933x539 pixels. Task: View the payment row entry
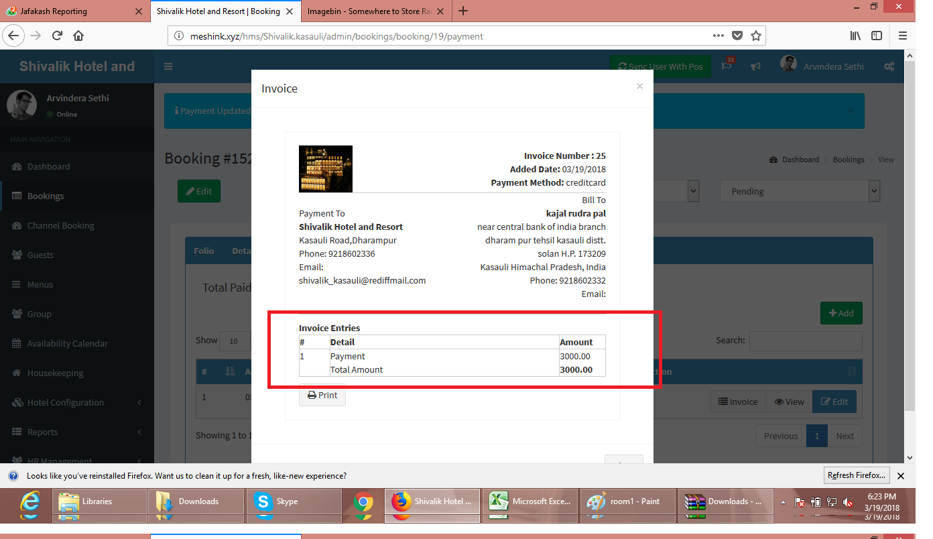tap(789, 402)
